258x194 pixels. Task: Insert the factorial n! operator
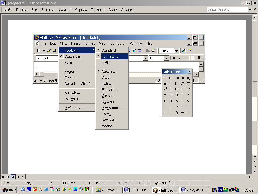165,83
